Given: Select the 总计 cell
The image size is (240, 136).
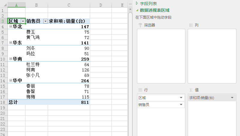Looking at the screenshot, I should click(x=17, y=102).
